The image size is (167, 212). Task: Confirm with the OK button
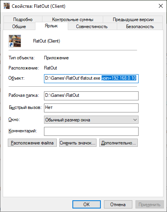point(86,204)
